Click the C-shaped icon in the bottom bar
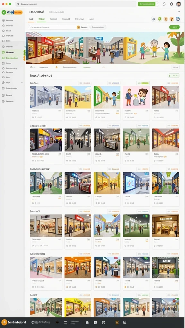This screenshot has width=185, height=328. click(33, 322)
